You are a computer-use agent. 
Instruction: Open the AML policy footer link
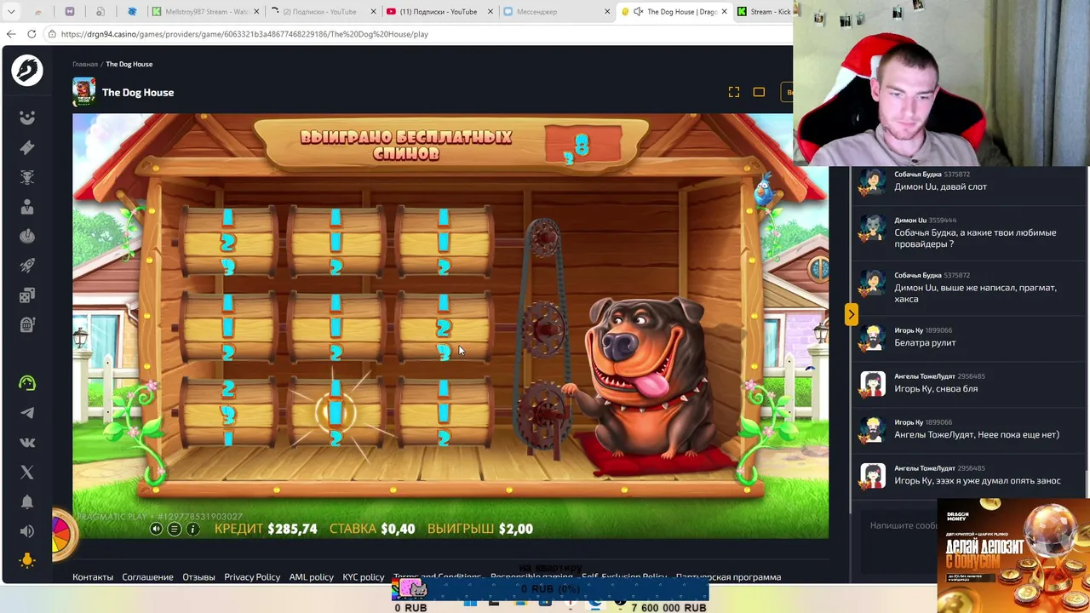click(x=311, y=577)
